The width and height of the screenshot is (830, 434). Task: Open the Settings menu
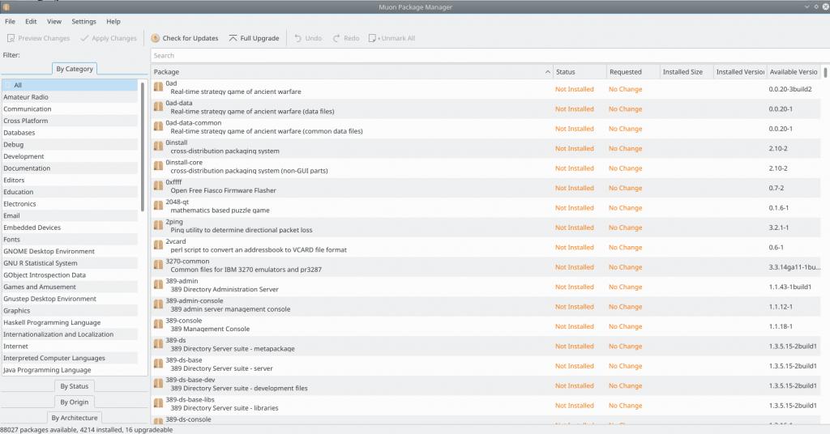(x=83, y=21)
